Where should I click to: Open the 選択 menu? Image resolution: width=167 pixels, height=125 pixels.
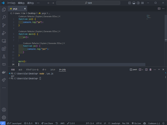tap(30, 3)
